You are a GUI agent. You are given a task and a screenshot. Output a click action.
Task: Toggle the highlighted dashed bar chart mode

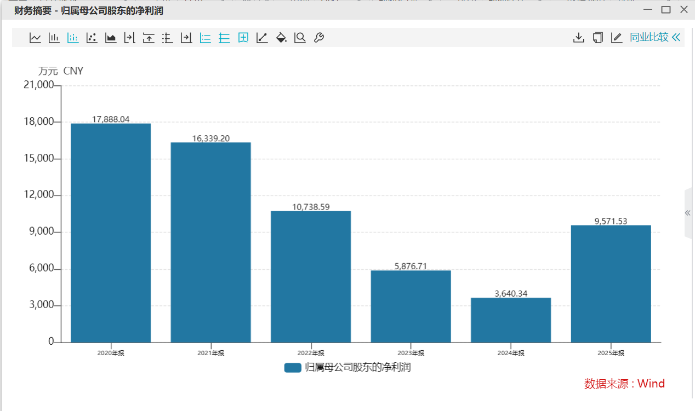72,38
